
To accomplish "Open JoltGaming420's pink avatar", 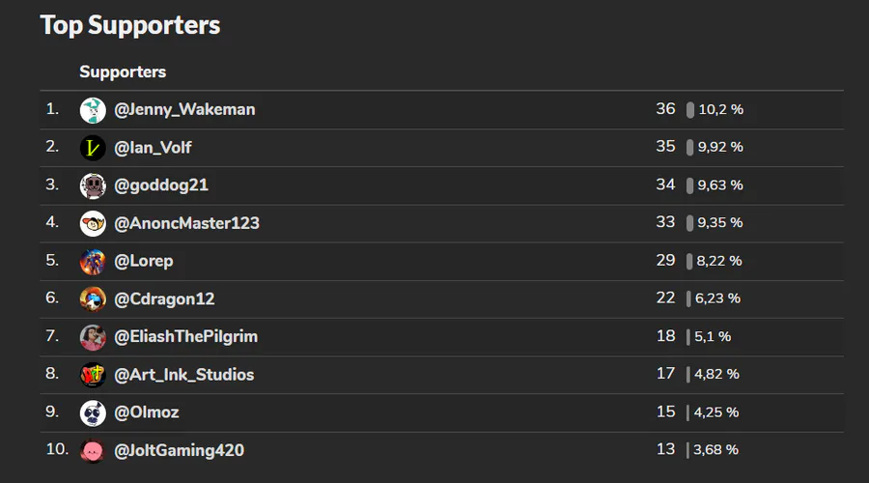I will pyautogui.click(x=93, y=451).
